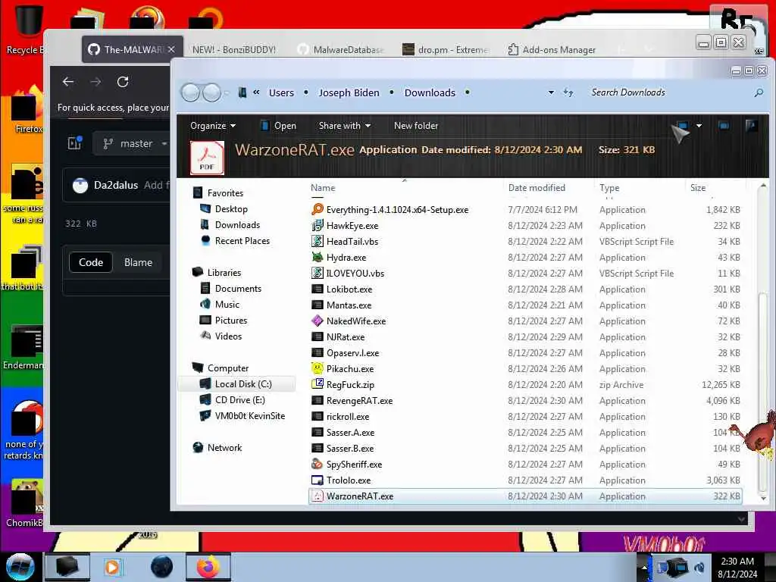Open the media player taskbar icon
Screen dimensions: 776x582
tap(112, 567)
